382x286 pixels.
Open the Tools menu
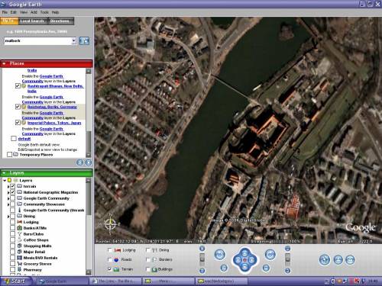44,12
